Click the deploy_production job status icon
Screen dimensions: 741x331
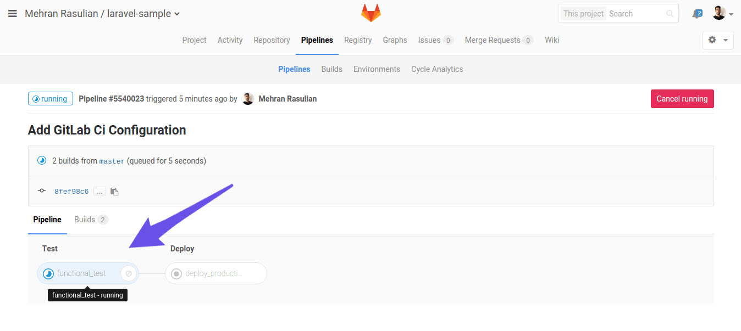(x=176, y=273)
